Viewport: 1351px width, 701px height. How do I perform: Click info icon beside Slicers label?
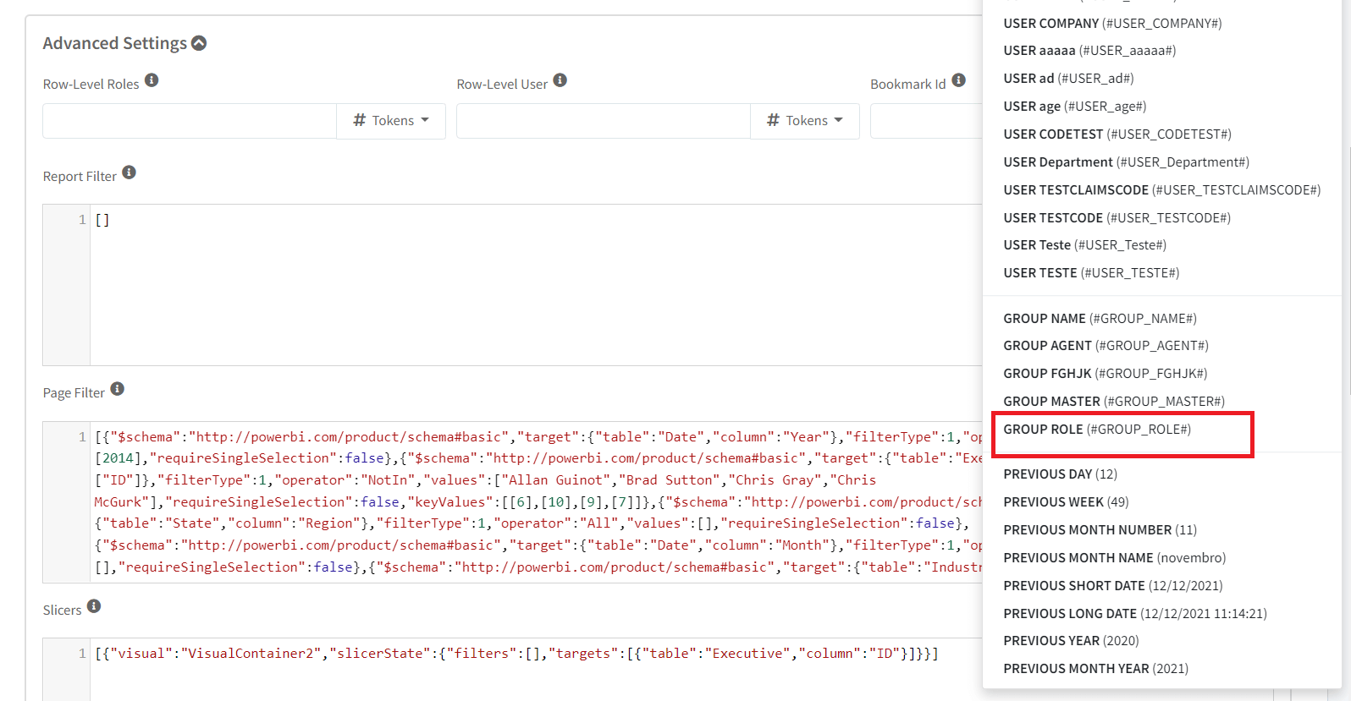coord(94,606)
